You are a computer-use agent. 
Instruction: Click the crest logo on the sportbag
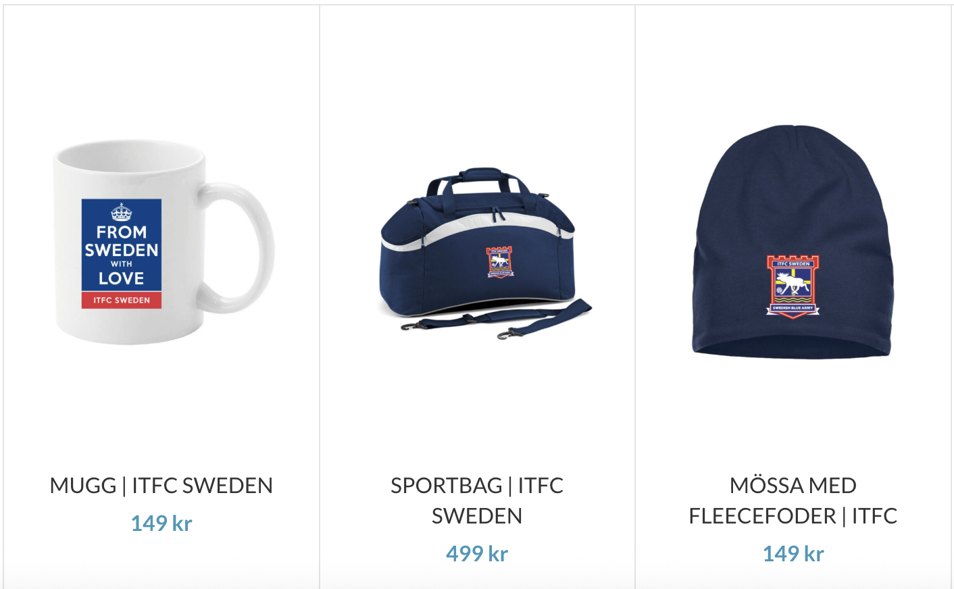[499, 263]
